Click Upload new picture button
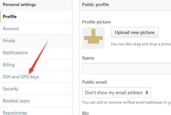Viewport: 171px width, 115px height. 135,32
